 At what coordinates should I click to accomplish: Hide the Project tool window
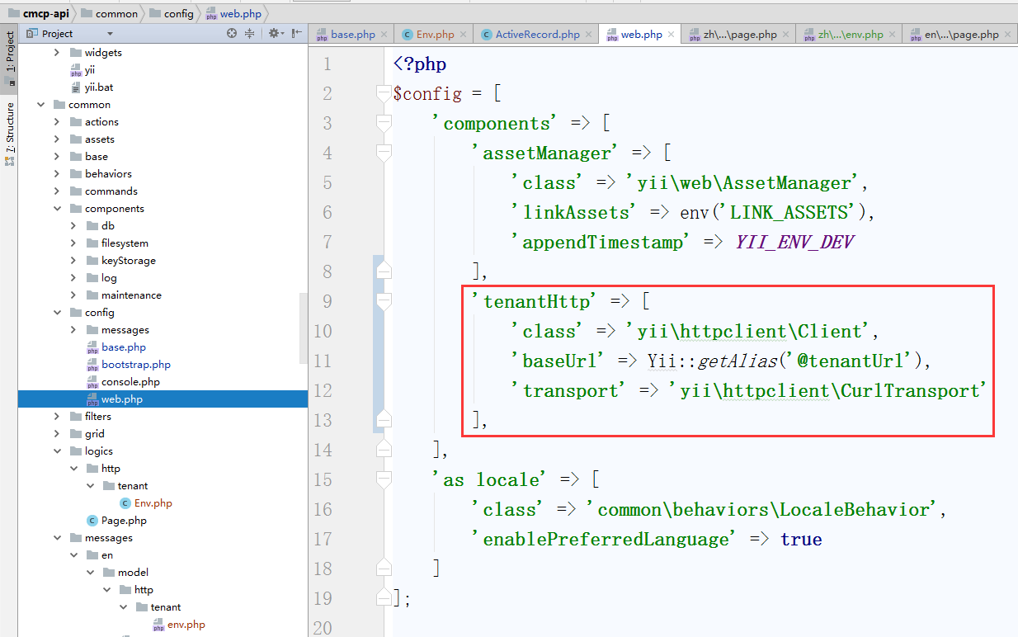pos(296,34)
